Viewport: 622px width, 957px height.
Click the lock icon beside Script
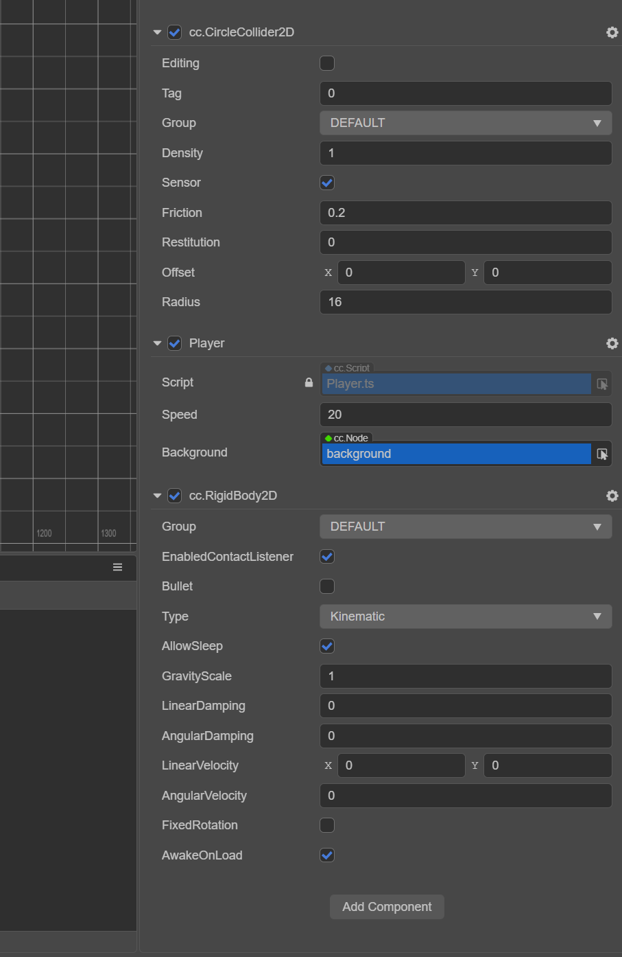(309, 382)
